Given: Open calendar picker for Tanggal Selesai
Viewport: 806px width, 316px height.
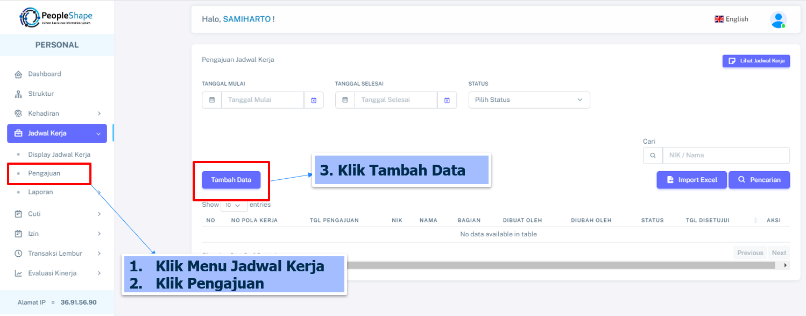Looking at the screenshot, I should click(447, 100).
